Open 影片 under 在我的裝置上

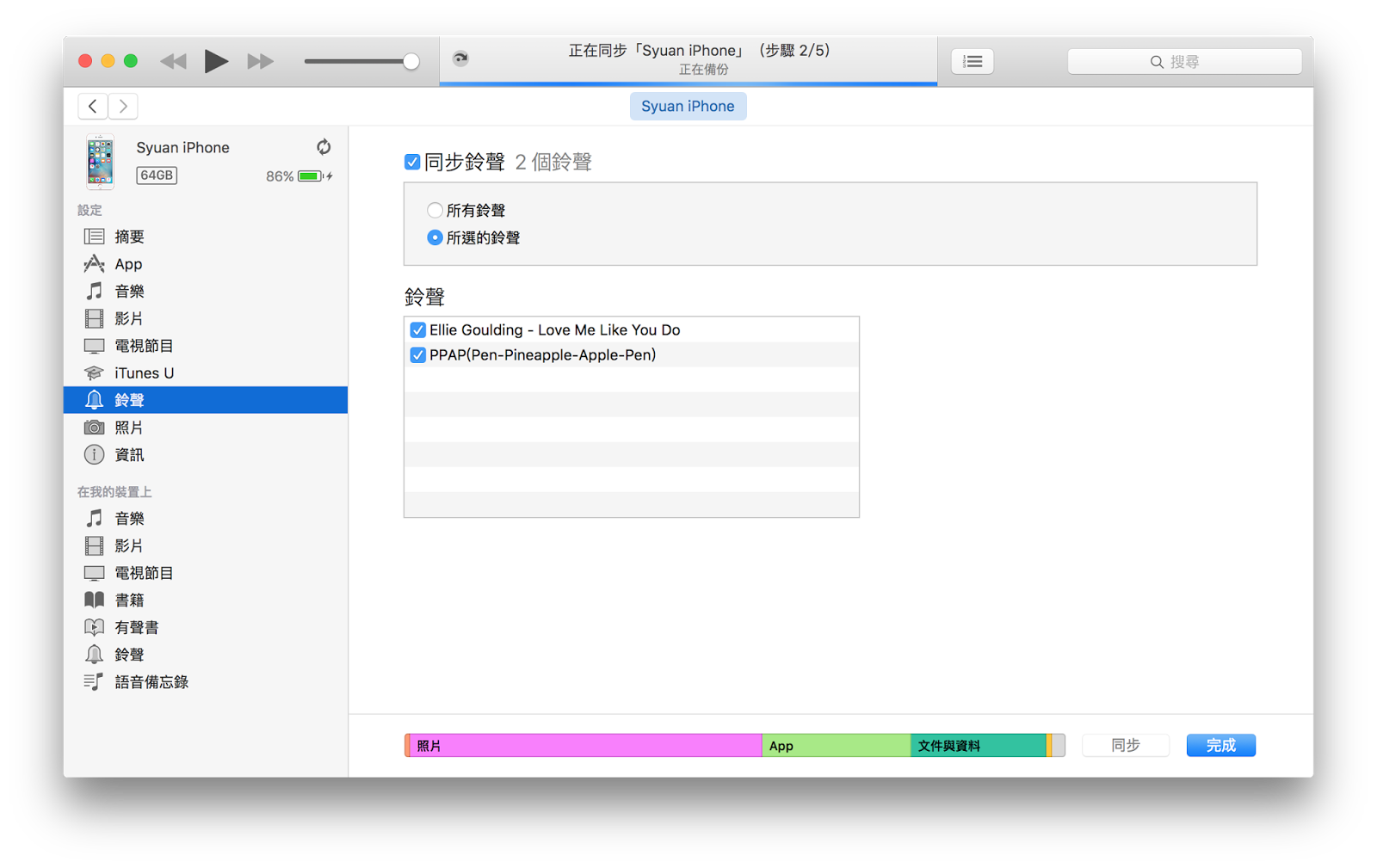click(206, 545)
